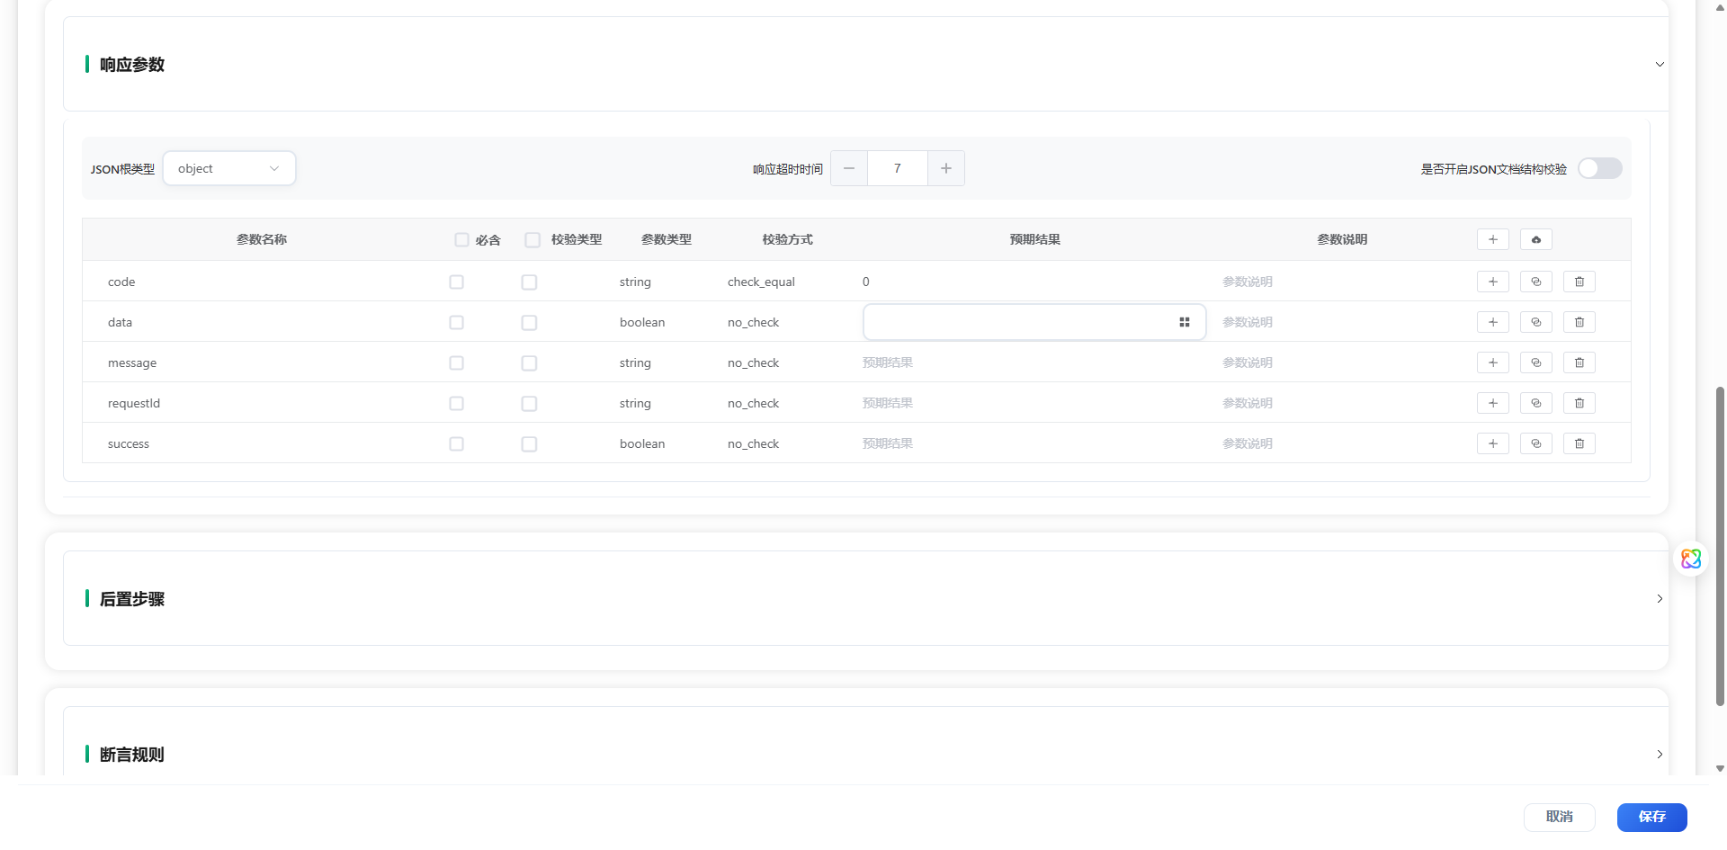Tick the 校验类型 header checkbox
Screen dimensions: 1727x850
coord(532,239)
